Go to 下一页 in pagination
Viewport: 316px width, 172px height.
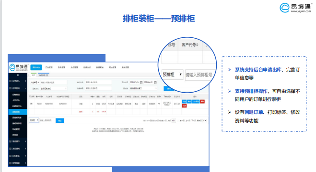tap(193, 120)
